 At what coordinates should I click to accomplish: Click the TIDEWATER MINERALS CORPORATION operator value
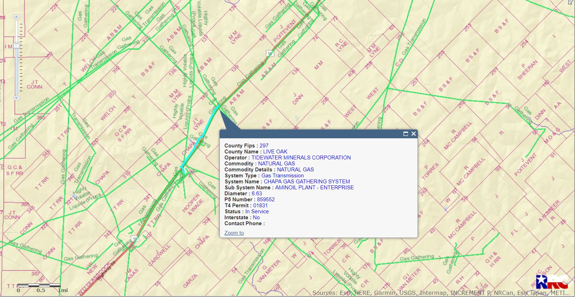(x=301, y=158)
